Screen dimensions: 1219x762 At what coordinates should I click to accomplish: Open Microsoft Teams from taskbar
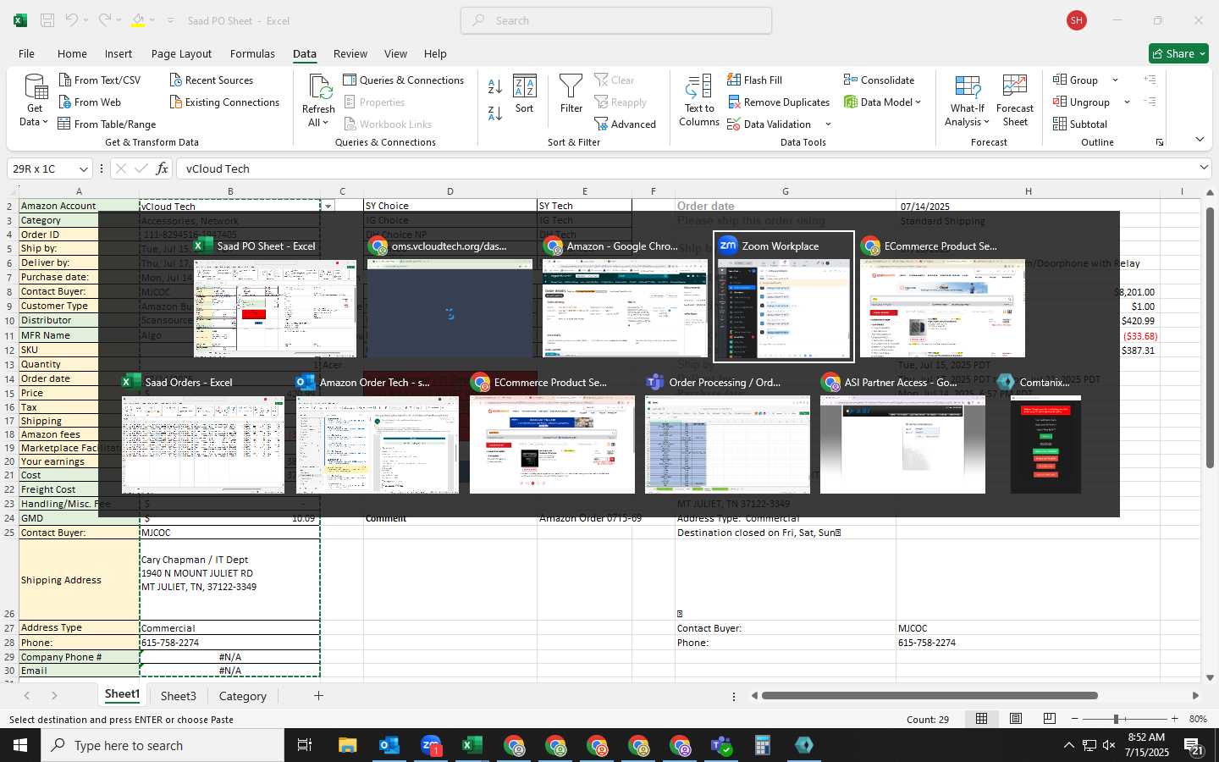pyautogui.click(x=721, y=745)
